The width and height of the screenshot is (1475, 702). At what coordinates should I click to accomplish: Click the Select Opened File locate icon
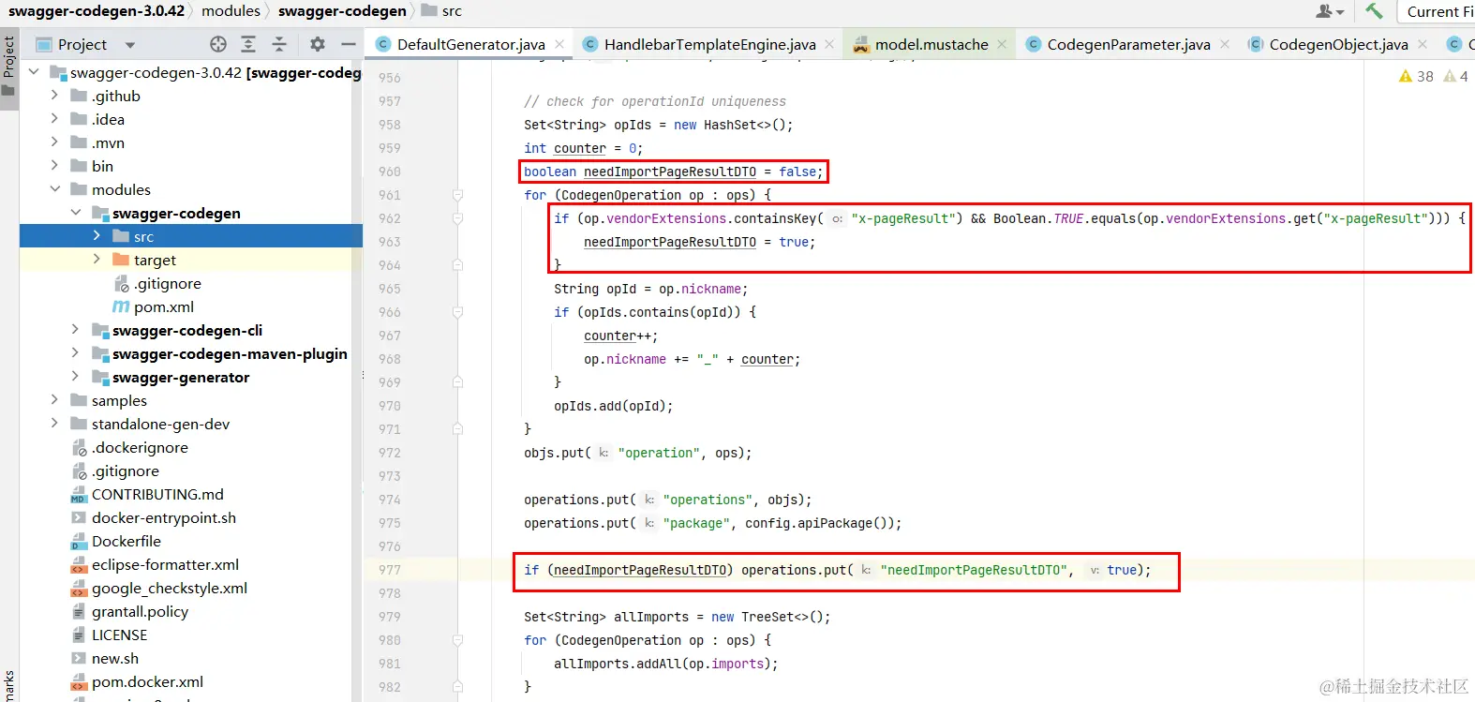[218, 44]
